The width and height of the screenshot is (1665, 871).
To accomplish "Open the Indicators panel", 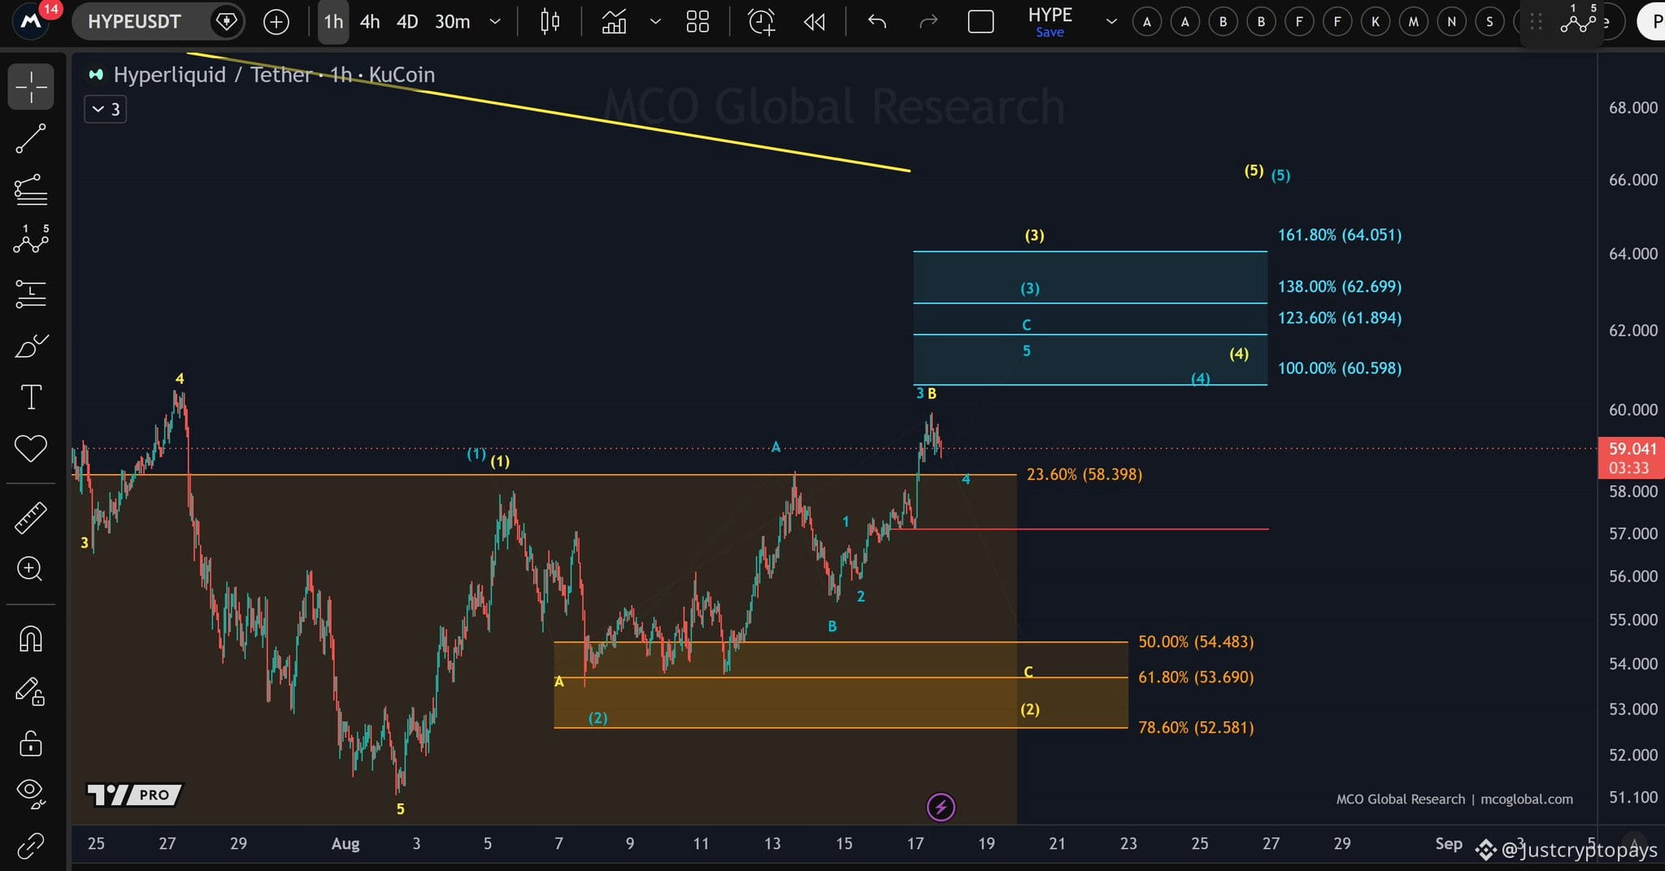I will 614,22.
